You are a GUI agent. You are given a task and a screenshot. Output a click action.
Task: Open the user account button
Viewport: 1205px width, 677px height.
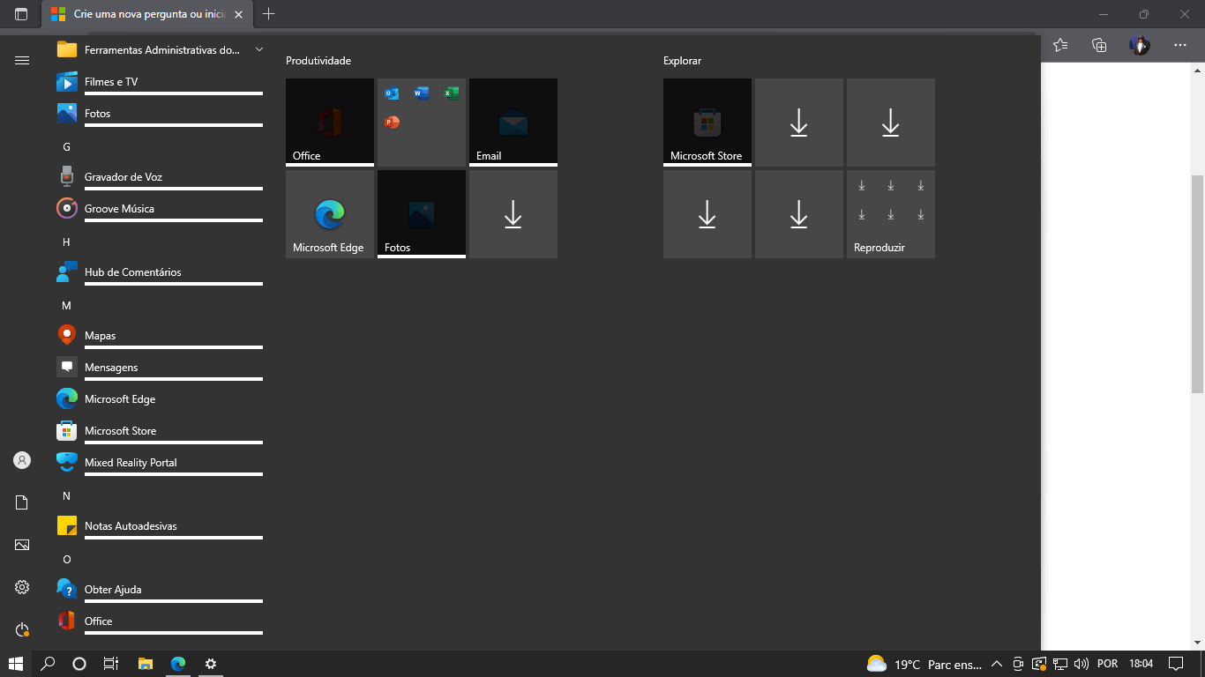tap(22, 460)
